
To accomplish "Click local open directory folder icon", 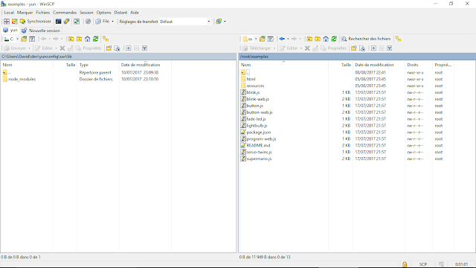I will (x=24, y=39).
